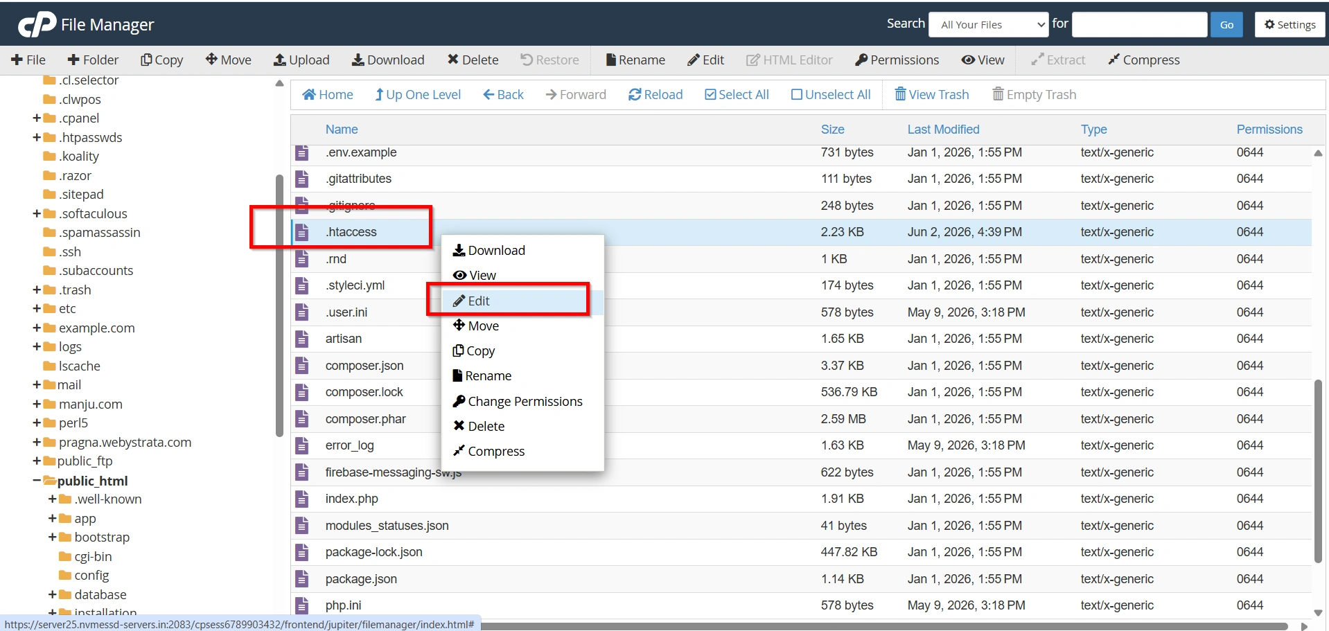Click the Back navigation button
Viewport: 1329px width, 631px height.
click(504, 95)
